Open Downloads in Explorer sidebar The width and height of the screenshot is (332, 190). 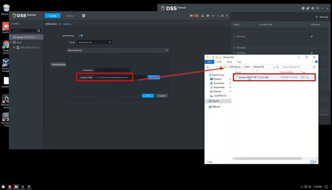[x=219, y=83]
